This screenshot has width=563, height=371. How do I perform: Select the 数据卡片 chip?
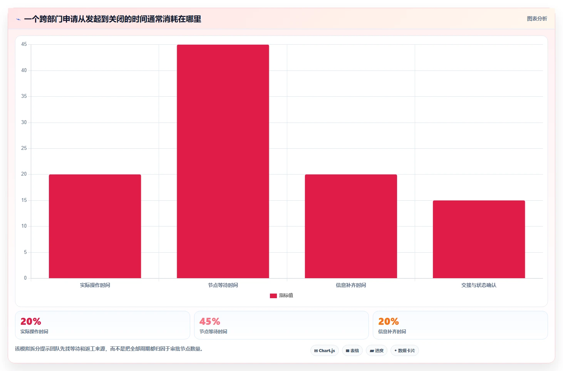(x=405, y=351)
